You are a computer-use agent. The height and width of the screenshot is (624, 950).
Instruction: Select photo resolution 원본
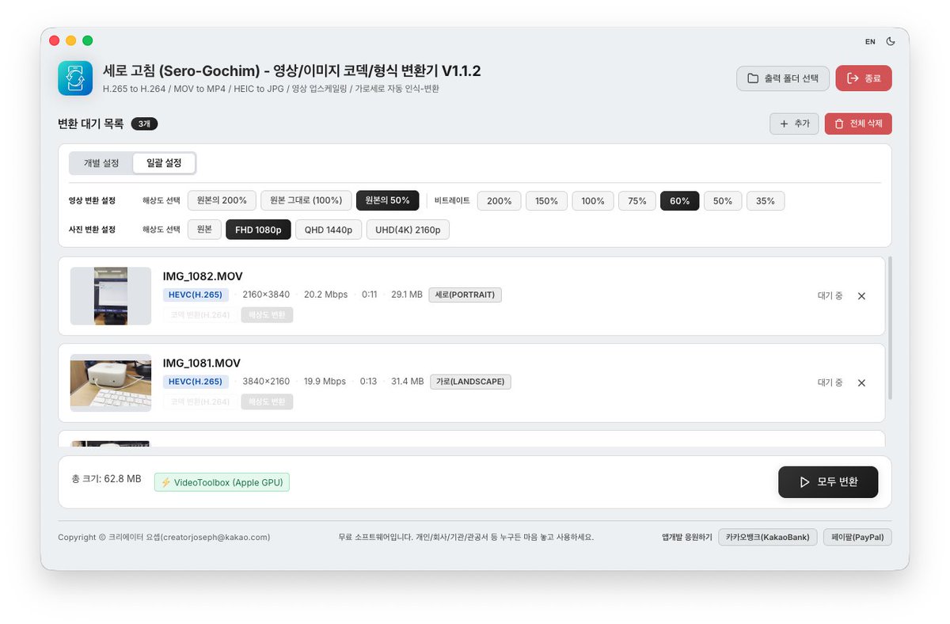[x=204, y=230]
